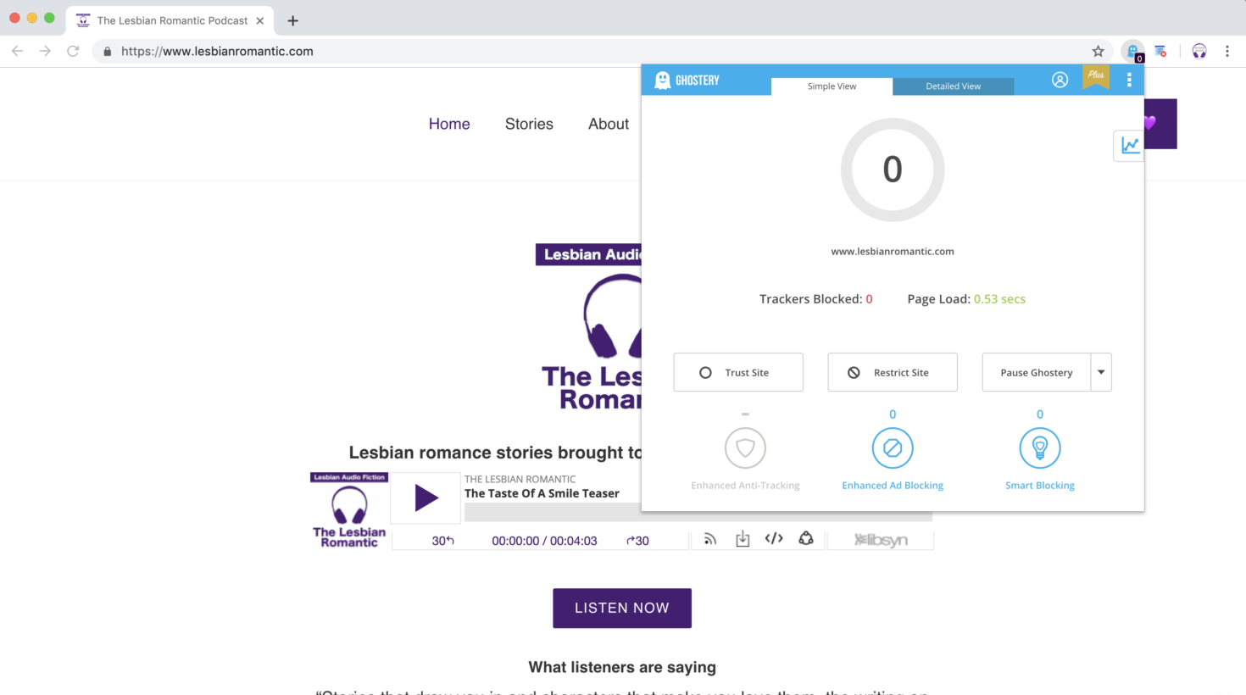Click the LISTEN NOW button

(622, 608)
